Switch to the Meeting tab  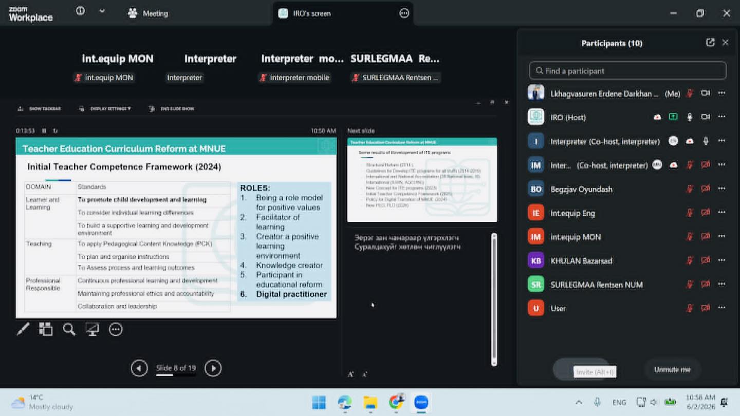coord(148,13)
